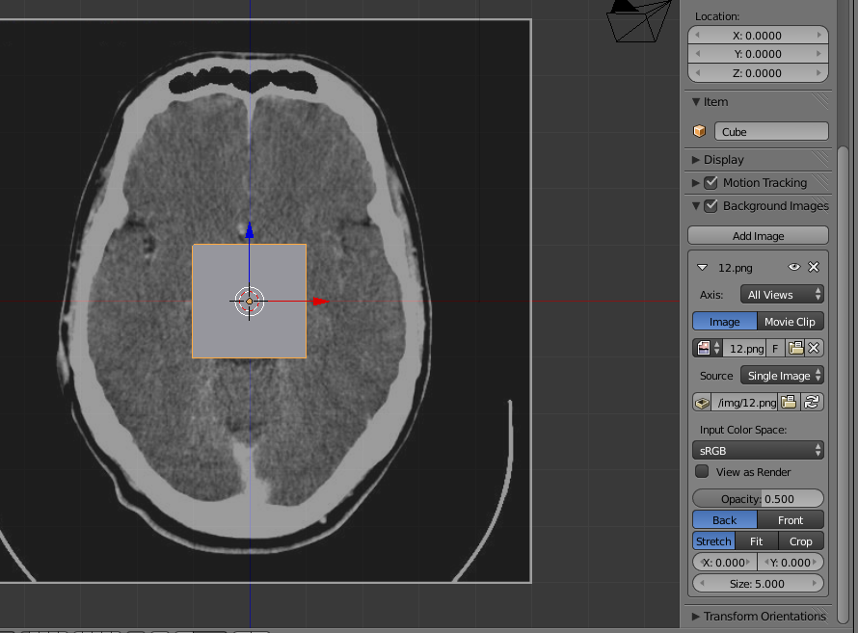Open image file via folder icon beside F
This screenshot has width=858, height=633.
point(795,348)
